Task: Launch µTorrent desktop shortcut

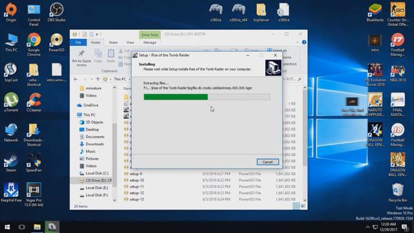Action: point(11,102)
